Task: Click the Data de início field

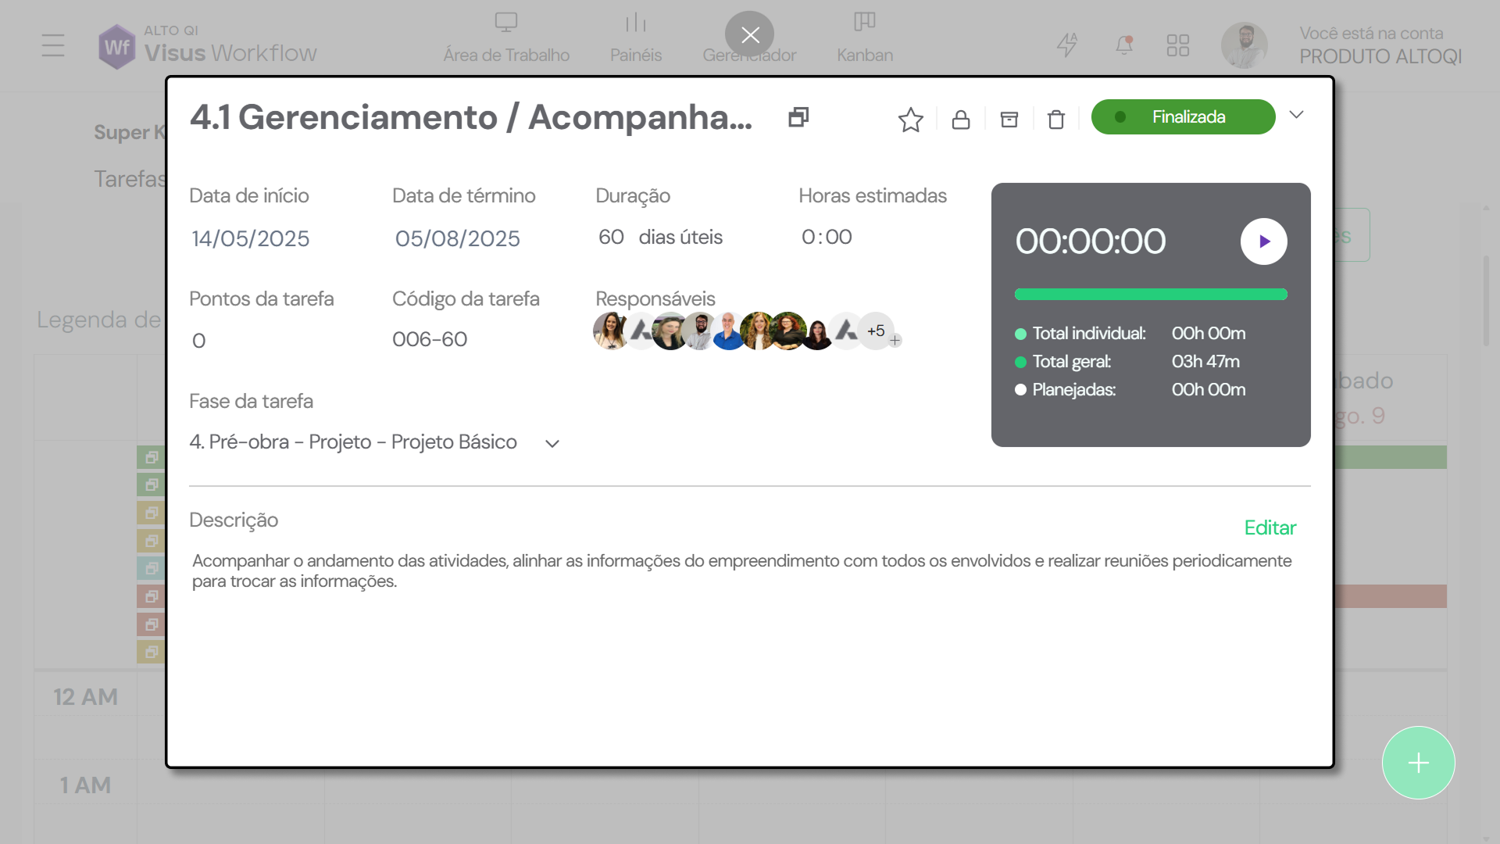Action: (251, 238)
